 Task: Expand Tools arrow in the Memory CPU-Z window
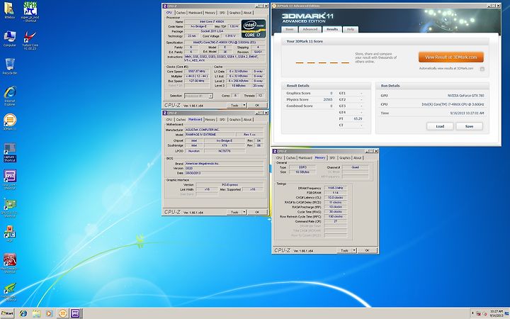pos(355,250)
